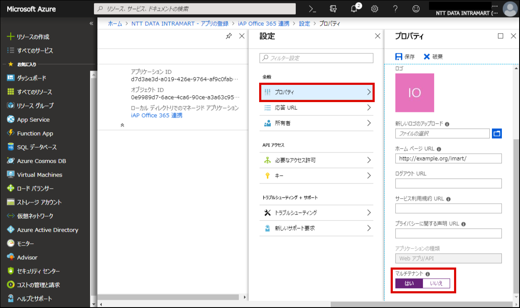Click the フィルター設定 search field
This screenshot has width=520, height=308.
(x=316, y=58)
